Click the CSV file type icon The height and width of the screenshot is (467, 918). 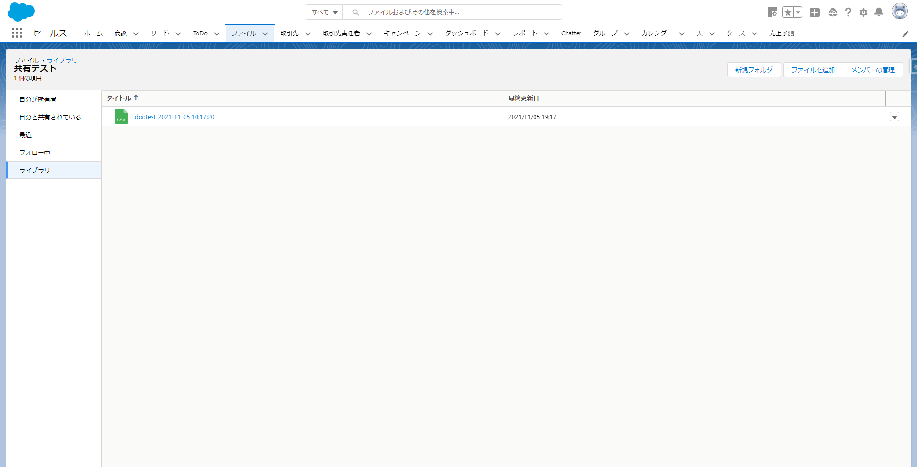(x=121, y=116)
